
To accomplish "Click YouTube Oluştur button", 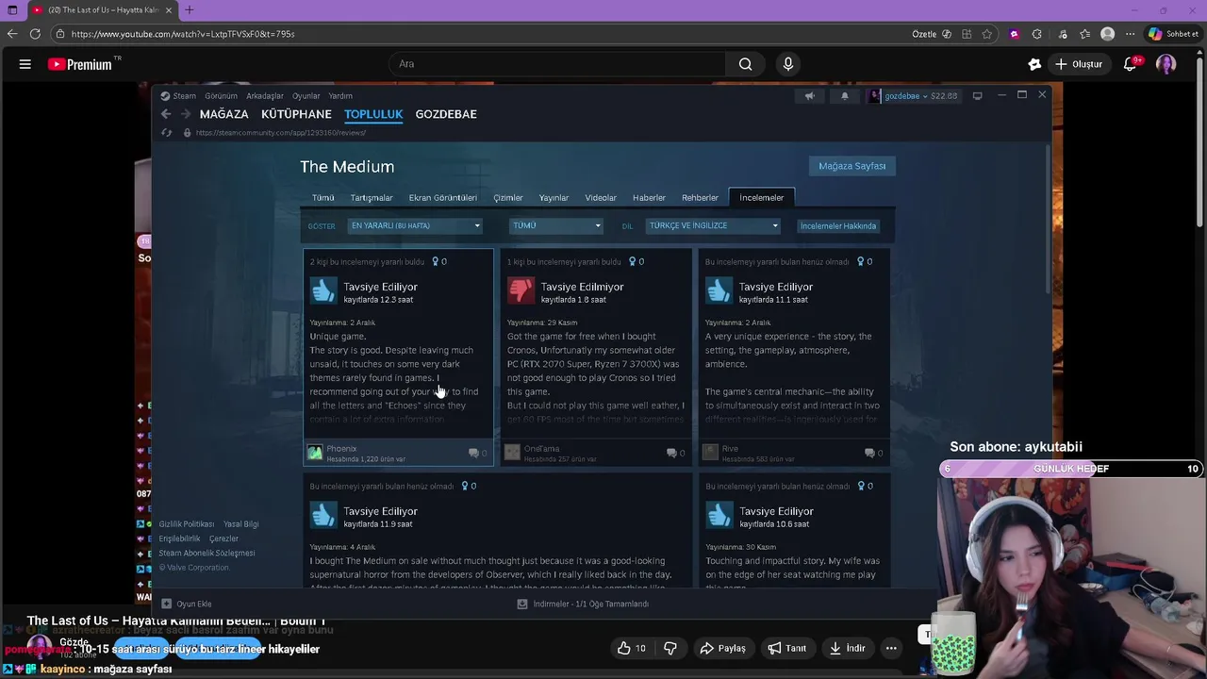I will point(1078,64).
